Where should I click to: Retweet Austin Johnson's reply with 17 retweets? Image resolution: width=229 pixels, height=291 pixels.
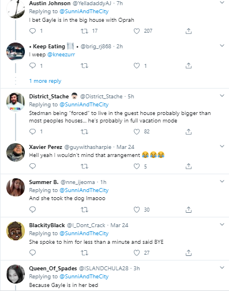point(84,31)
